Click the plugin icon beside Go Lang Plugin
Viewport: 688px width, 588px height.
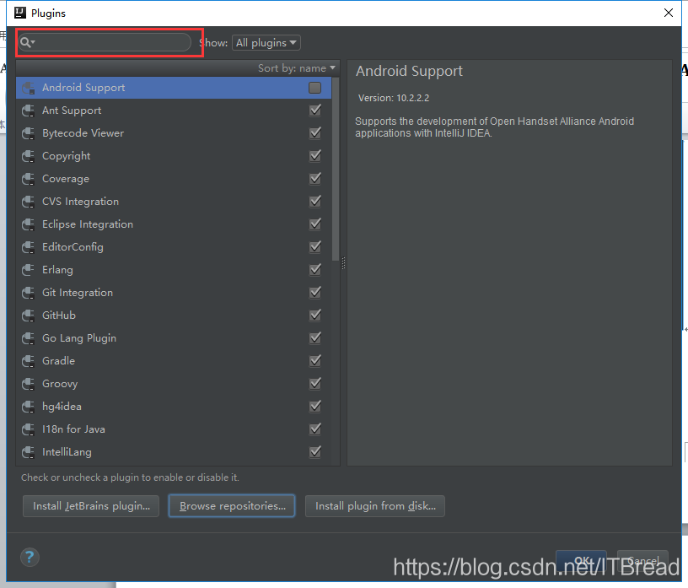pos(29,338)
